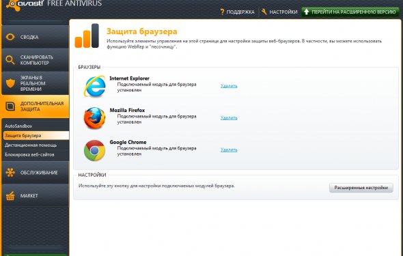The width and height of the screenshot is (403, 256).
Task: Click the wrench settings icon
Action: 264,12
